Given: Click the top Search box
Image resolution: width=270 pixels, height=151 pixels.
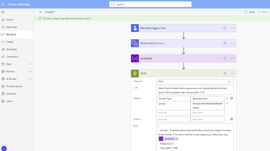Looking at the screenshot, I should click(150, 4).
